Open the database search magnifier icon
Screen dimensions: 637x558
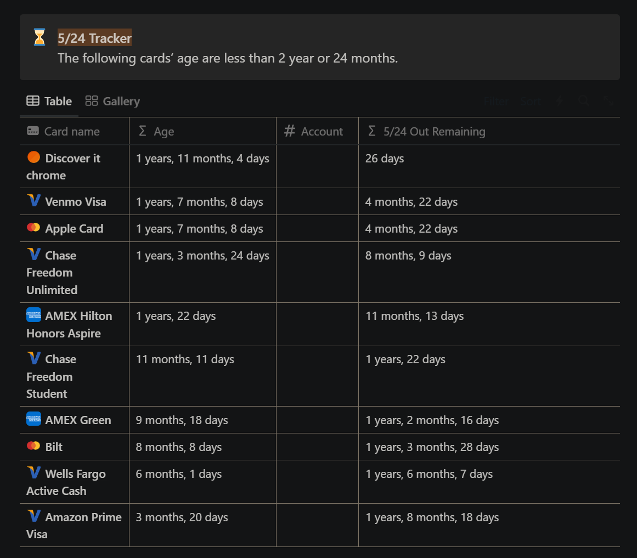pos(584,101)
